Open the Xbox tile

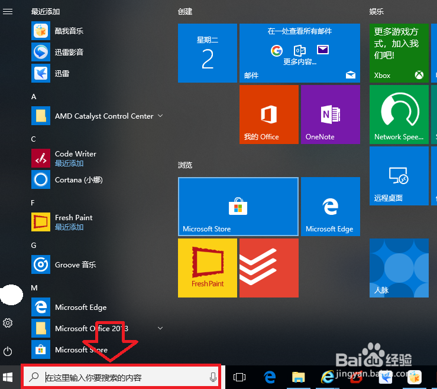click(399, 53)
